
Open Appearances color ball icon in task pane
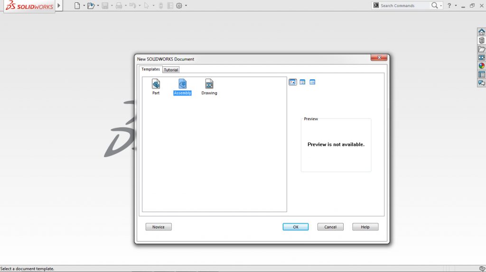[x=481, y=66]
